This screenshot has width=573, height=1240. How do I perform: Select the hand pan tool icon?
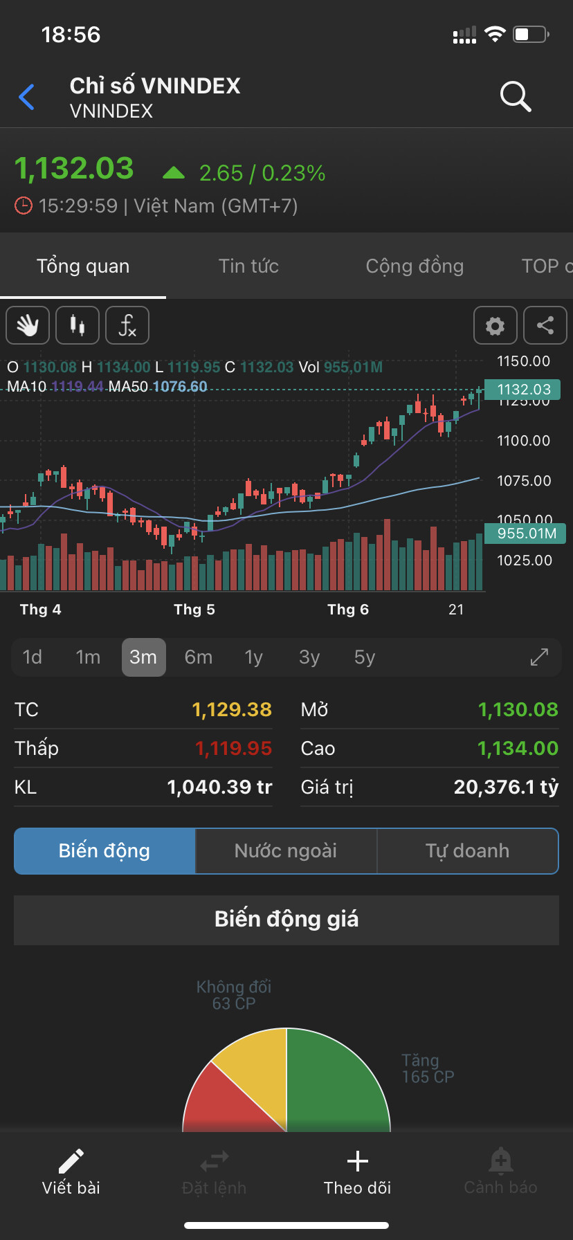coord(28,325)
